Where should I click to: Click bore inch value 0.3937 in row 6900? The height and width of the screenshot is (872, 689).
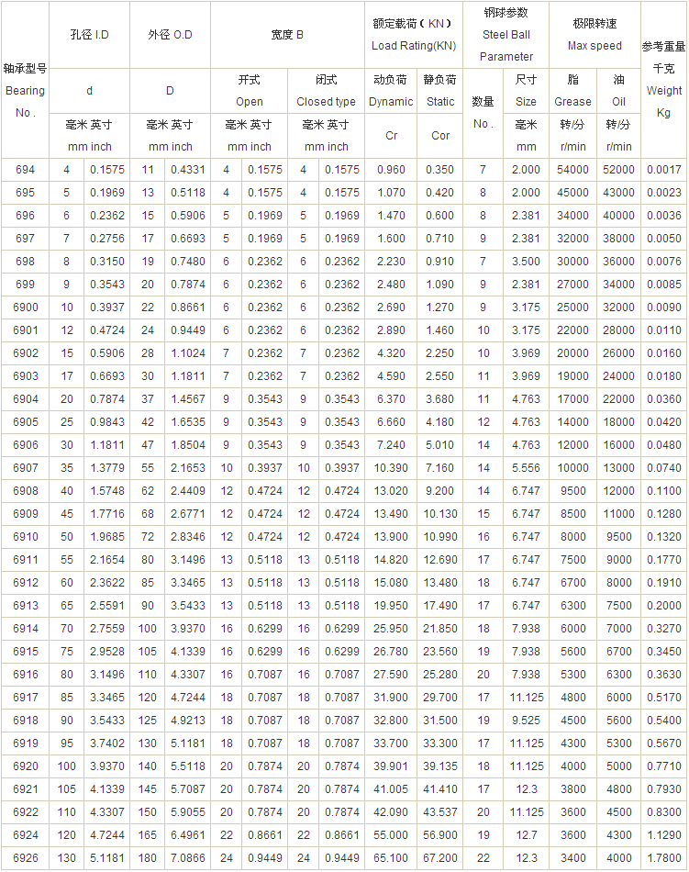[x=107, y=307]
